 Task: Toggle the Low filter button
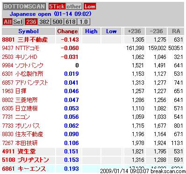pyautogui.click(x=90, y=7)
